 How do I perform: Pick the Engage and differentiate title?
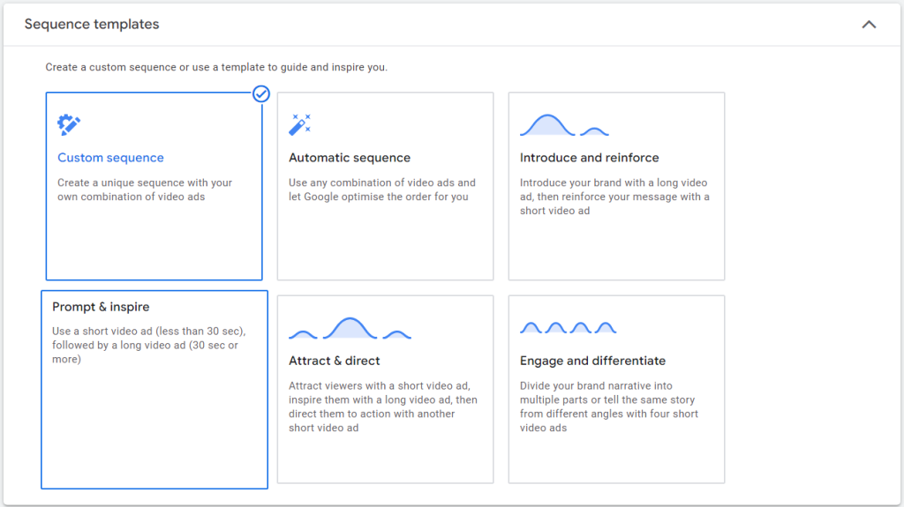click(592, 361)
